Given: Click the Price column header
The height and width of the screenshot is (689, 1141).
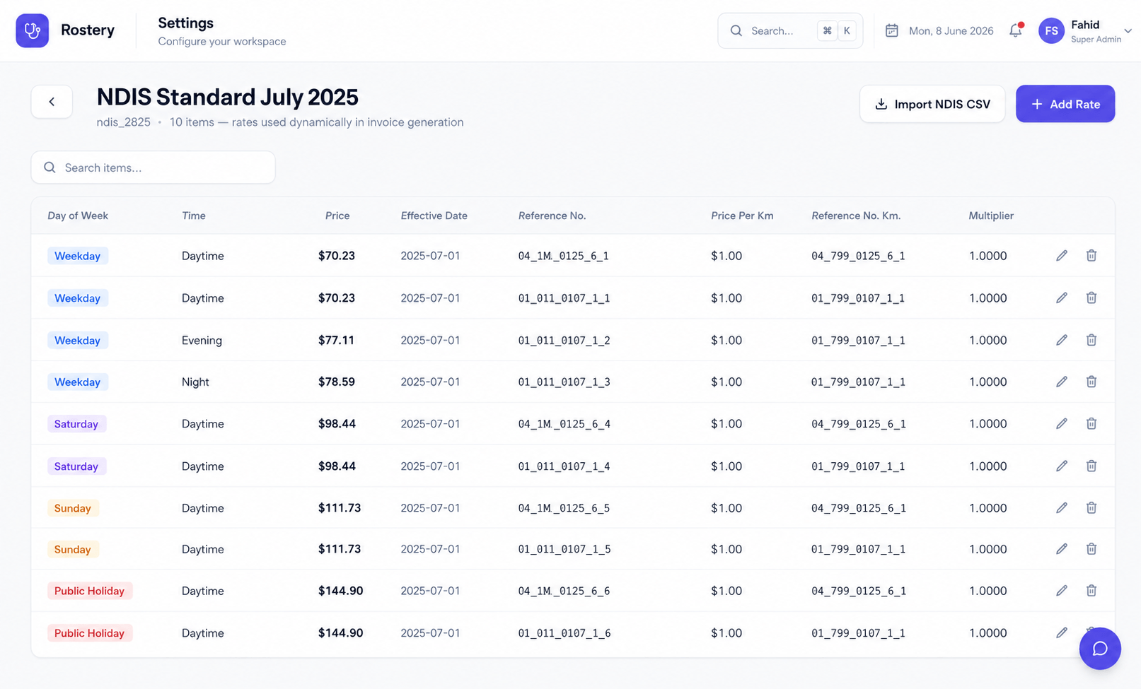Looking at the screenshot, I should point(337,216).
